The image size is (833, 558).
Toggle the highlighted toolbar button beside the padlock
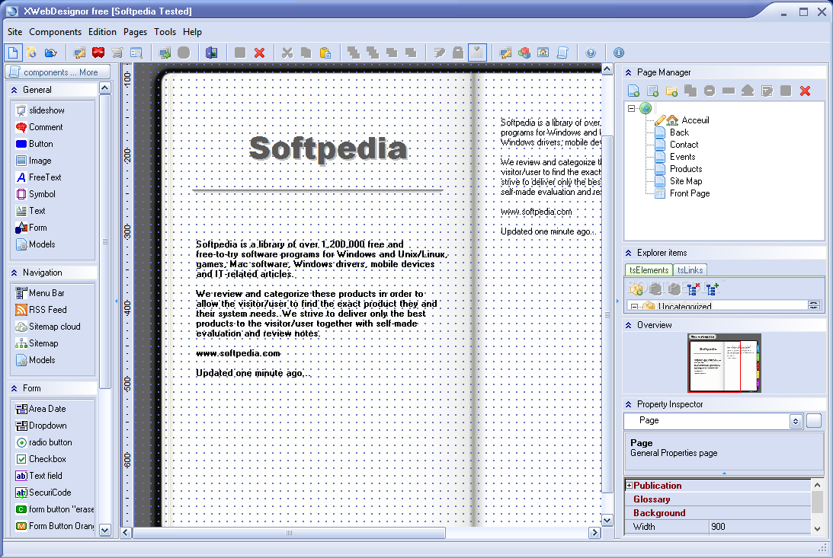[477, 53]
